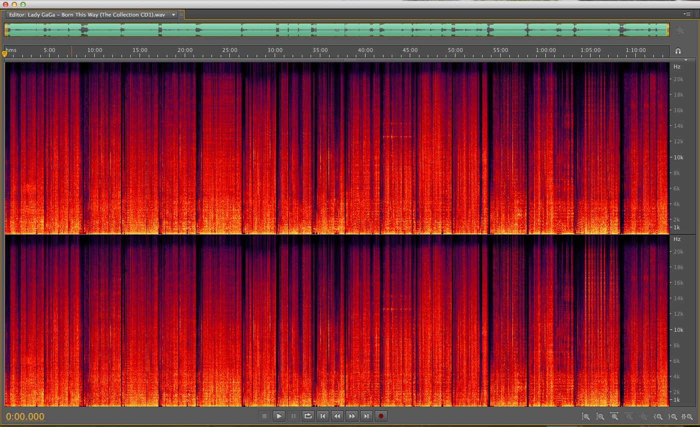Click the 0:00.000 time display
This screenshot has height=427, width=700.
[25, 417]
